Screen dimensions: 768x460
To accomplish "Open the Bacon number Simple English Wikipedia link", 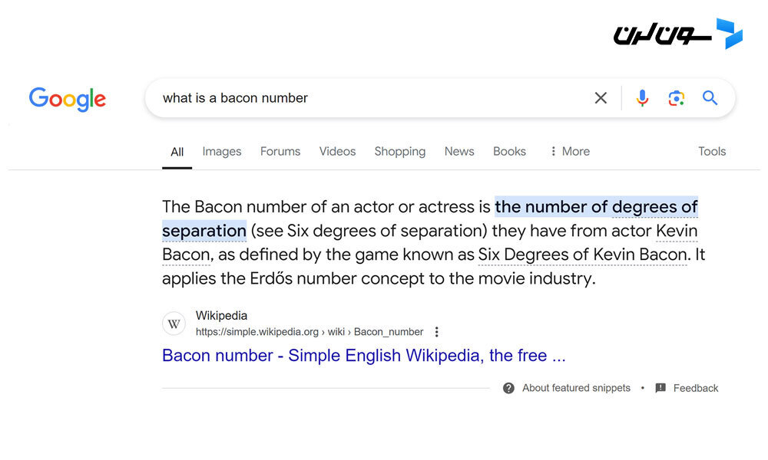I will coord(363,356).
